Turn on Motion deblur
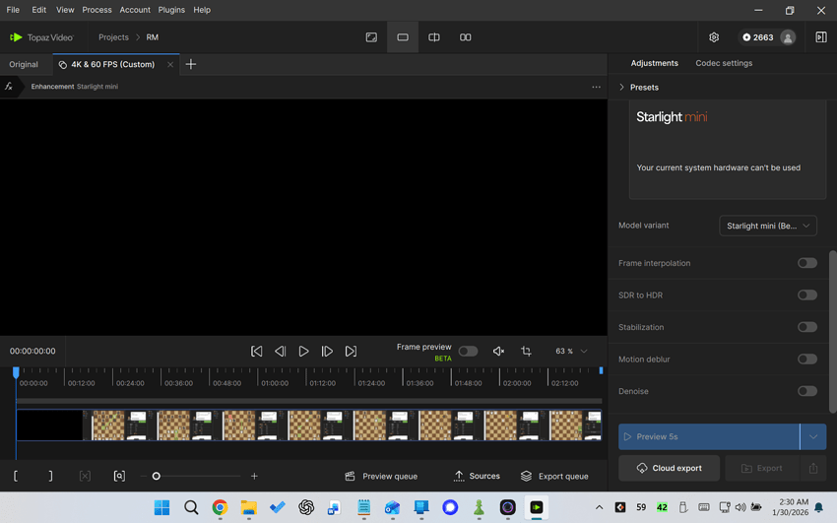837x523 pixels. click(x=807, y=360)
